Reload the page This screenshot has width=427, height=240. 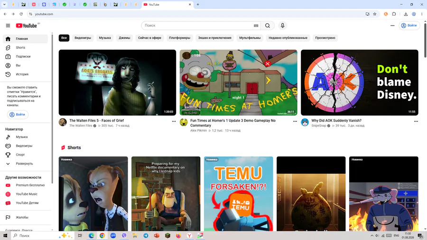pyautogui.click(x=21, y=14)
